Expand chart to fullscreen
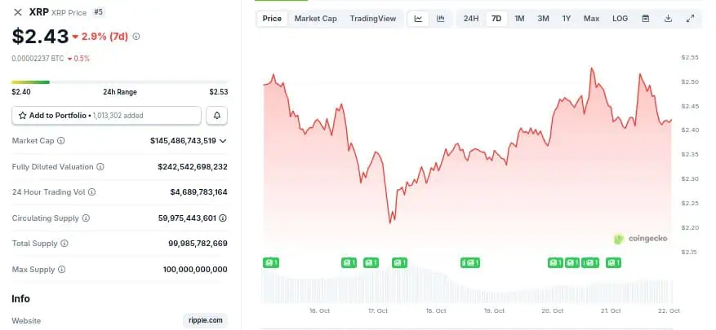This screenshot has width=716, height=330. pos(691,19)
